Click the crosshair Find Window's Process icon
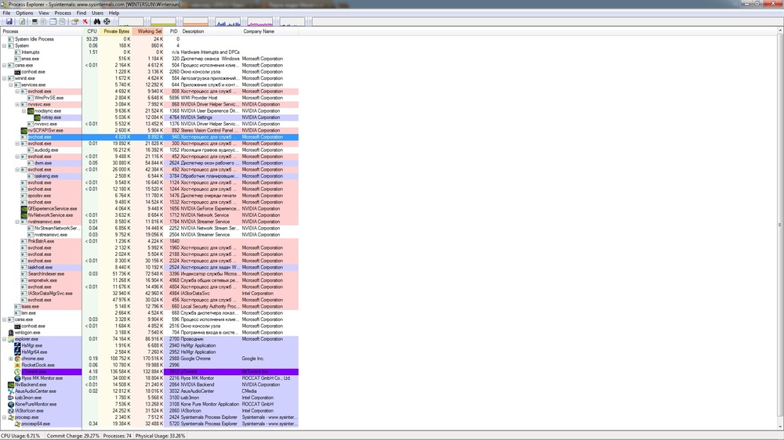784x440 pixels. 107,21
